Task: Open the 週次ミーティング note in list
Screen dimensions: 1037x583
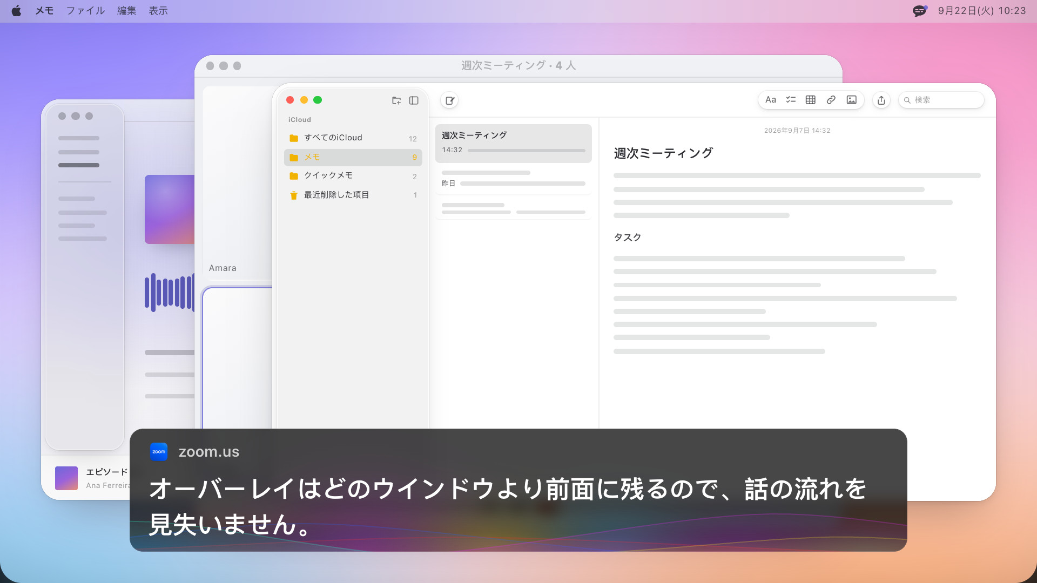Action: click(514, 144)
